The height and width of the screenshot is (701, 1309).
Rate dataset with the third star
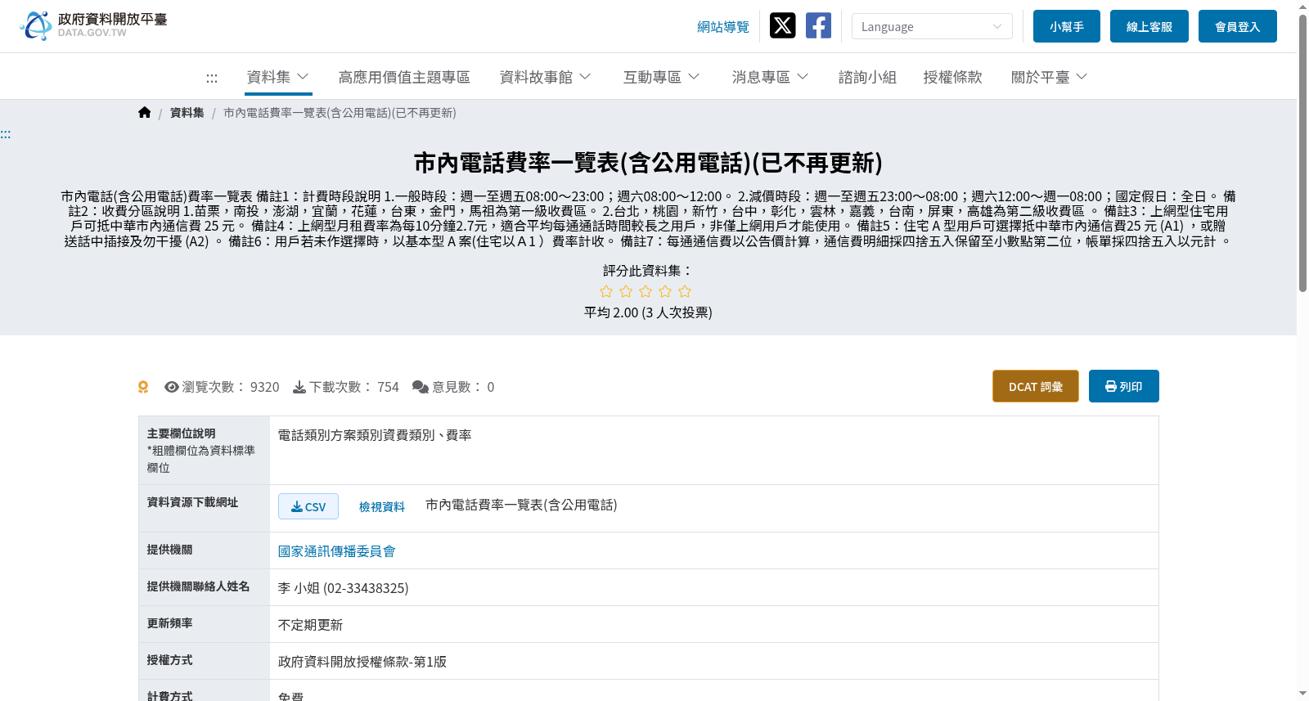646,291
